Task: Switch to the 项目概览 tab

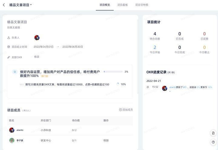Action: pyautogui.click(x=105, y=5)
